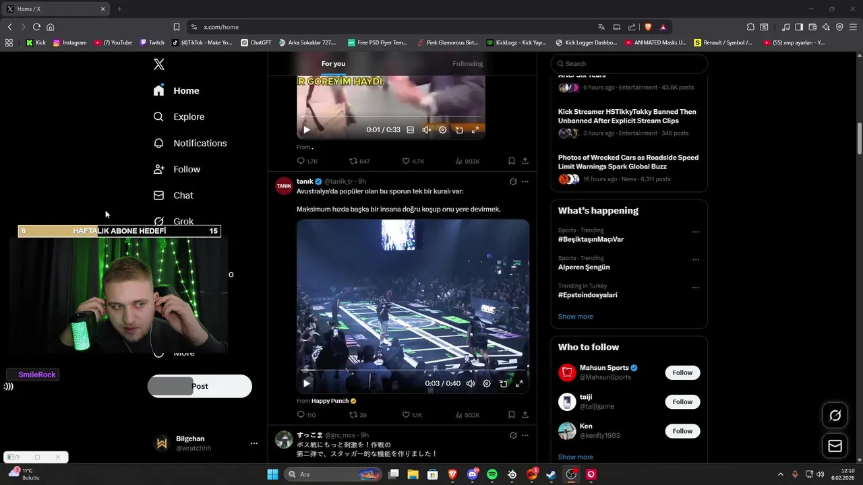863x485 pixels.
Task: Toggle captions on the top video
Action: 410,129
